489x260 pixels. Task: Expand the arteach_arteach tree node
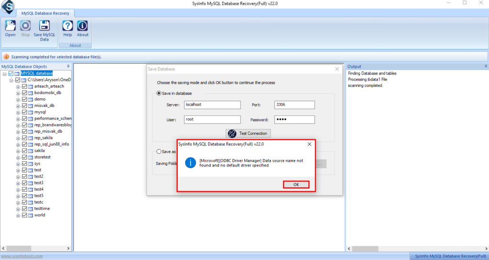pos(18,86)
